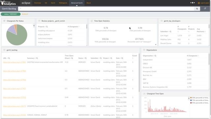Toggle 95th percentile legend entry
This screenshot has height=119, width=211.
pyautogui.click(x=200, y=103)
